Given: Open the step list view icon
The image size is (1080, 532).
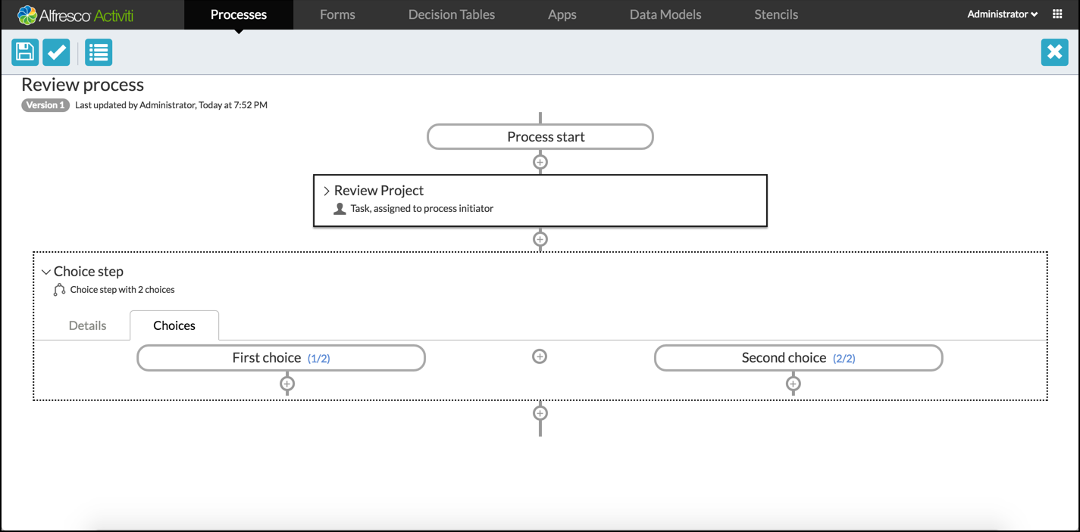Looking at the screenshot, I should (x=99, y=52).
